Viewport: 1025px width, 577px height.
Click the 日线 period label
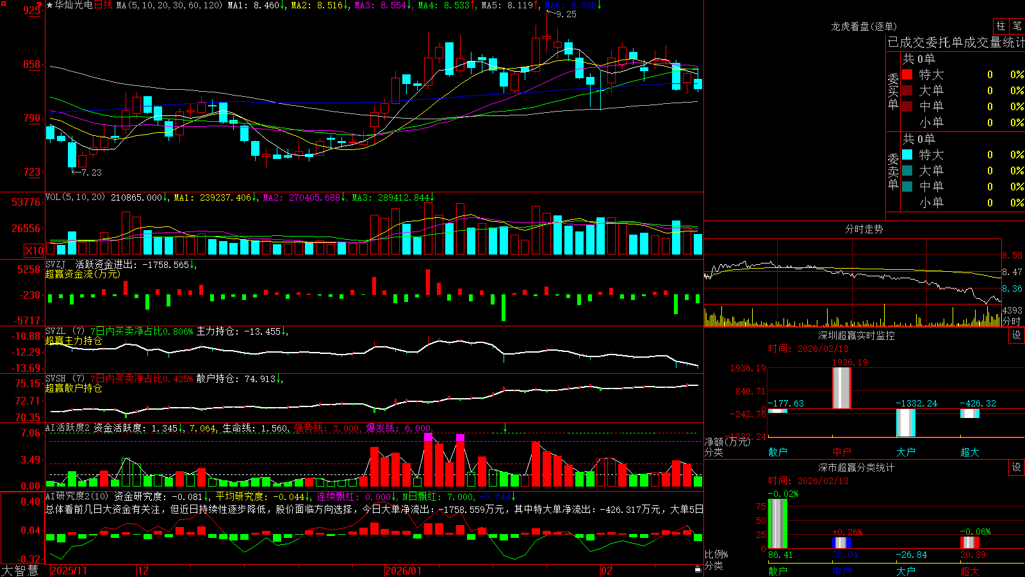[103, 5]
